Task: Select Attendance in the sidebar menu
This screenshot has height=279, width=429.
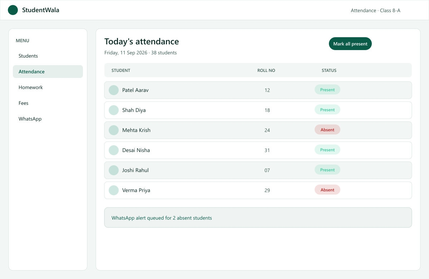Action: point(48,72)
